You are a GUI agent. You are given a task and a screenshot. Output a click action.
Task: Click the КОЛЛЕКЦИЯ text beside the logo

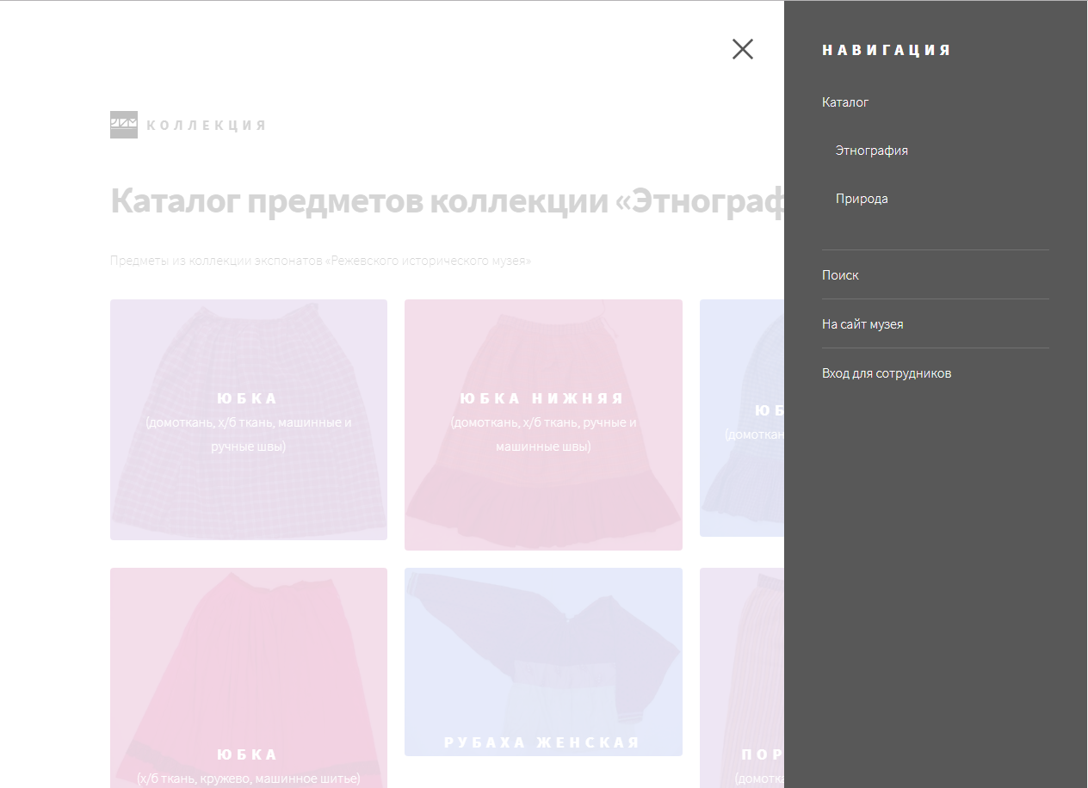point(206,126)
